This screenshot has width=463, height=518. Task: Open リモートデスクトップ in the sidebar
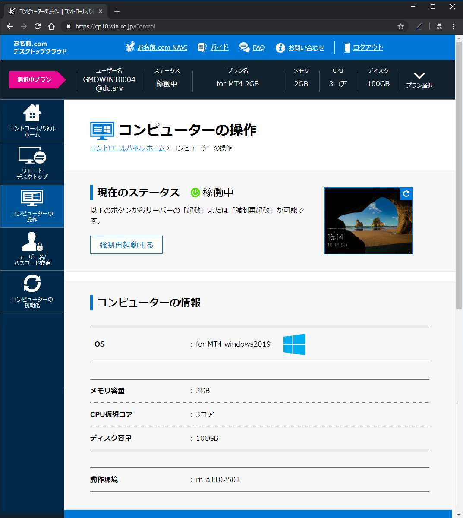tap(32, 164)
